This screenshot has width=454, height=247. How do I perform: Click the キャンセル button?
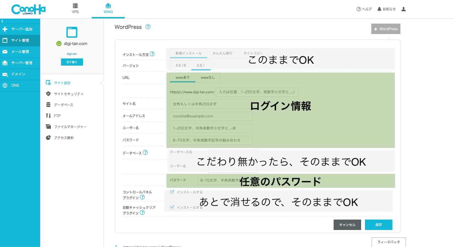tap(347, 225)
